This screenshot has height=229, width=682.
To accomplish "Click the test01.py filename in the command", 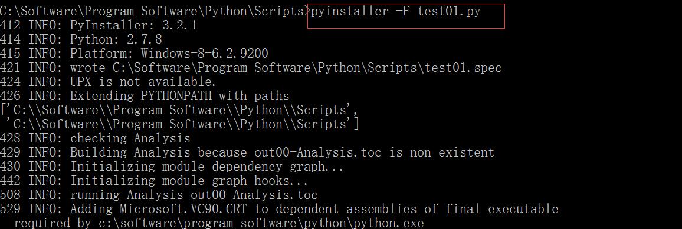I will (449, 11).
